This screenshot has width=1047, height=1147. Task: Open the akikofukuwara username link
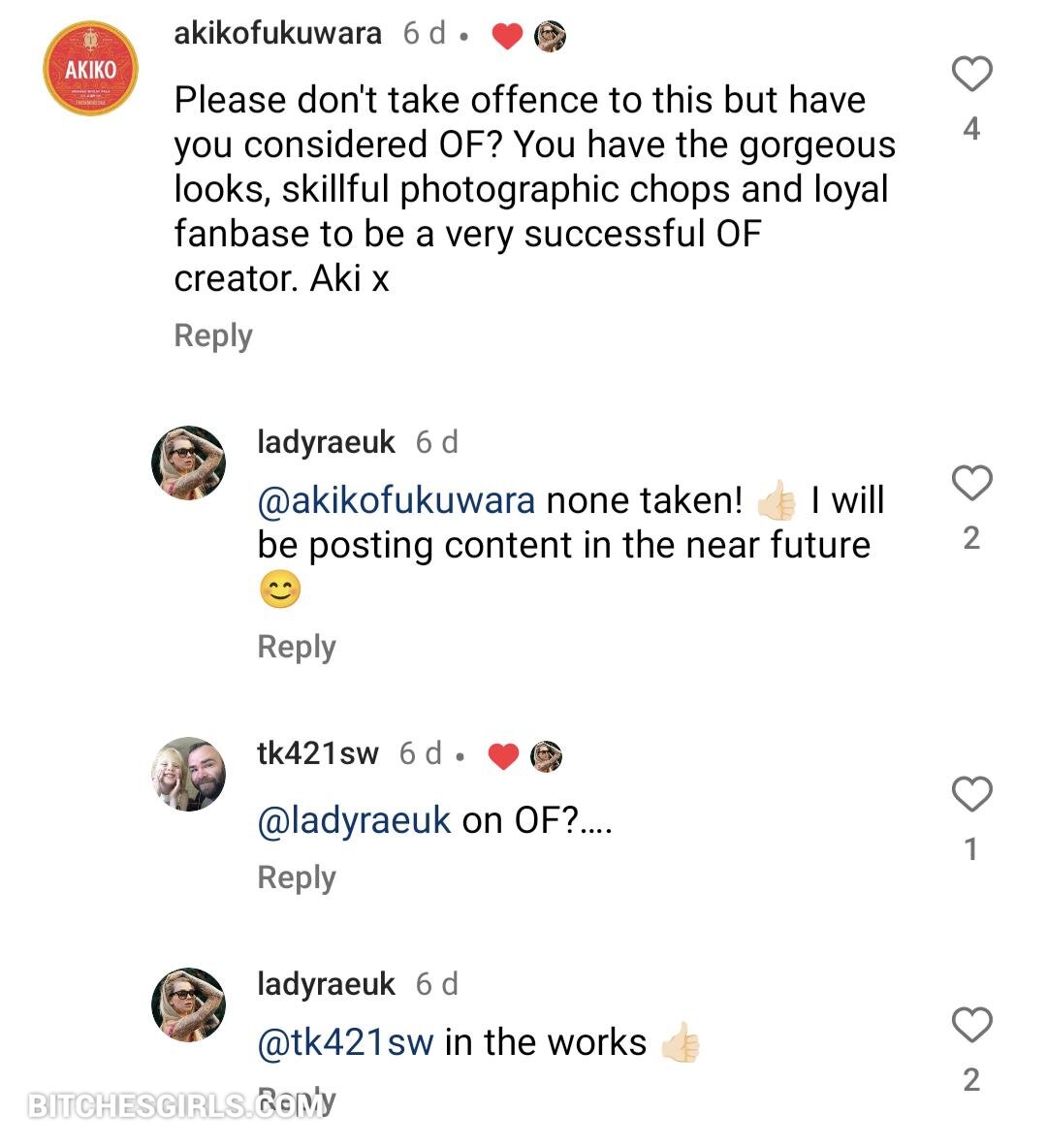pyautogui.click(x=277, y=34)
